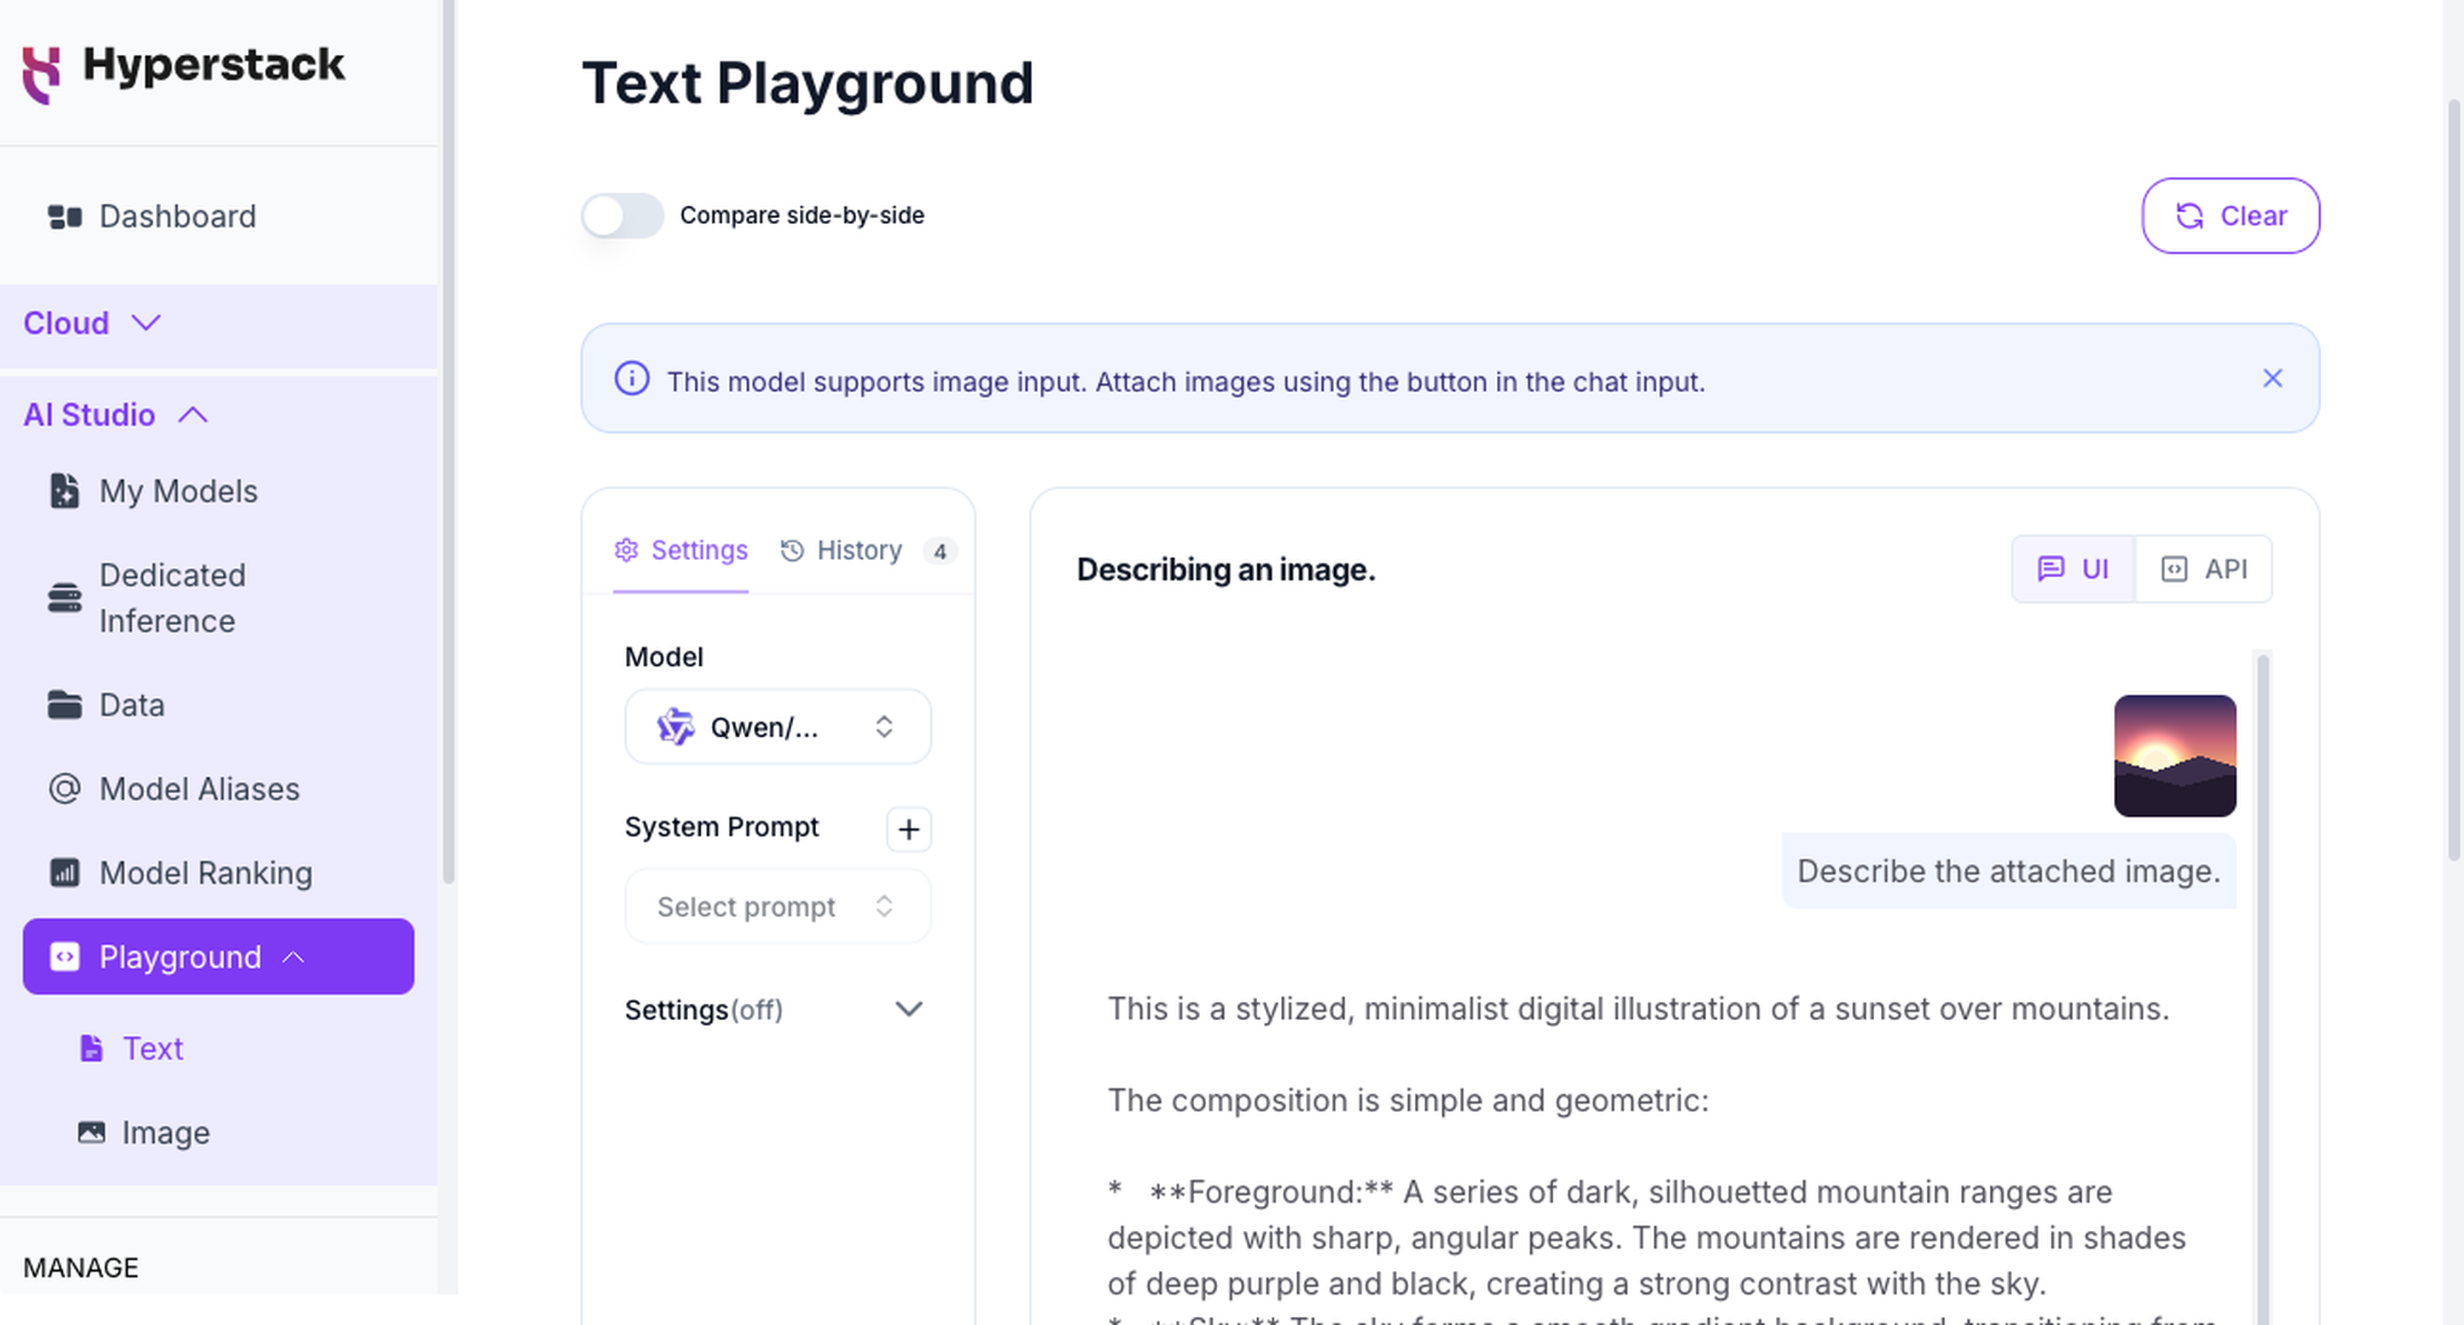This screenshot has height=1325, width=2464.
Task: Open the Data section
Action: (x=219, y=705)
